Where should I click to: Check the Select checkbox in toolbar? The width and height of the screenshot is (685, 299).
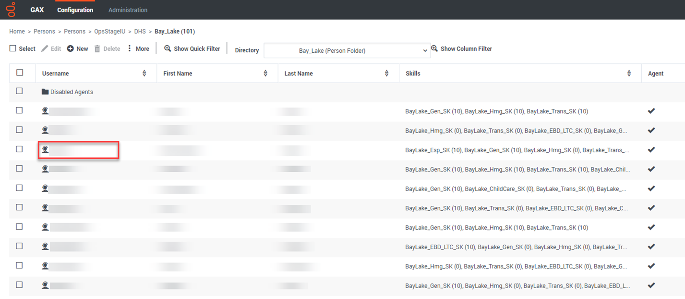click(x=13, y=48)
